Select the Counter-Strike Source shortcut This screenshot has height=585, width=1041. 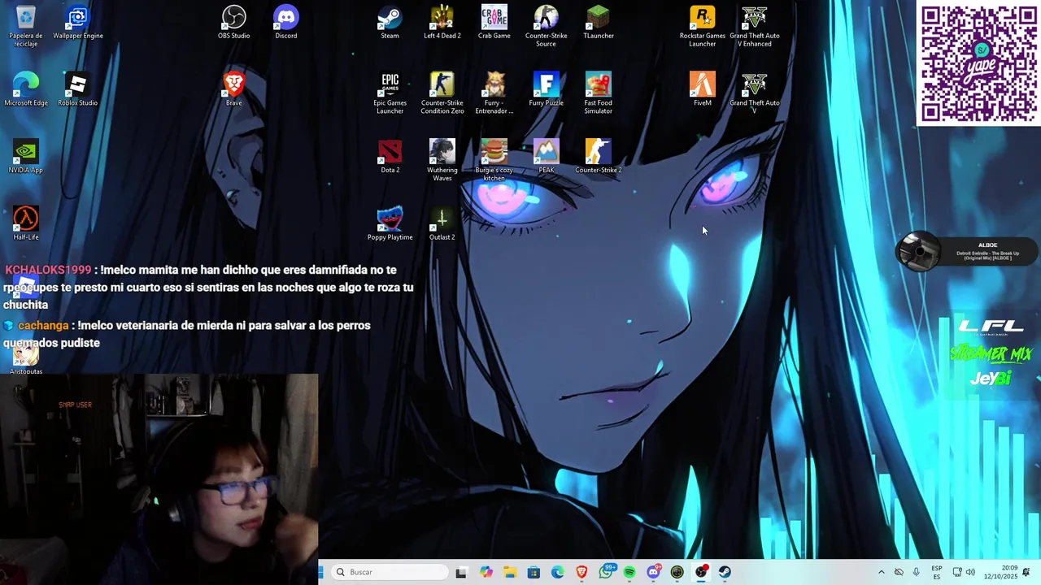click(546, 25)
